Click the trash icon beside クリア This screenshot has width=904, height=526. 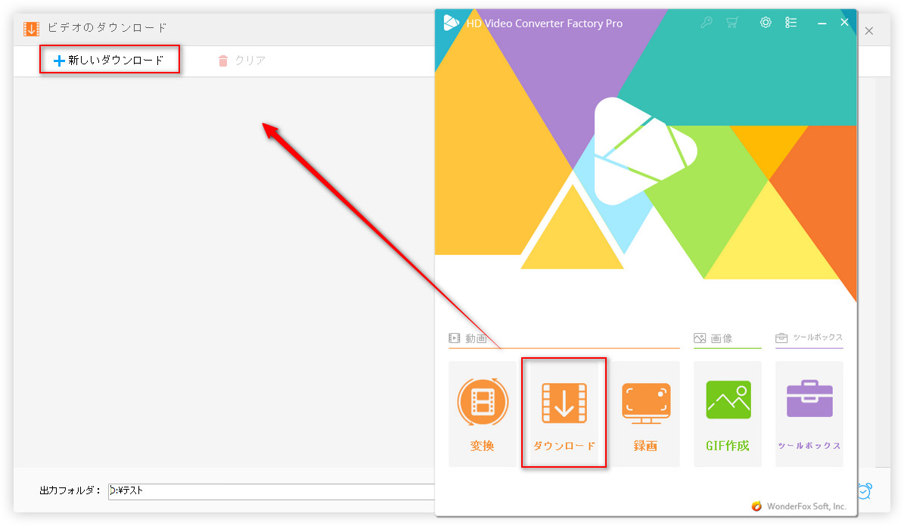[x=222, y=61]
